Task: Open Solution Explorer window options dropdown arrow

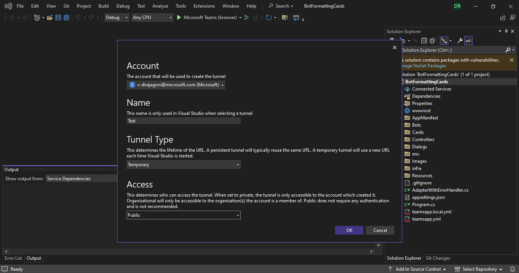Action: (x=500, y=32)
